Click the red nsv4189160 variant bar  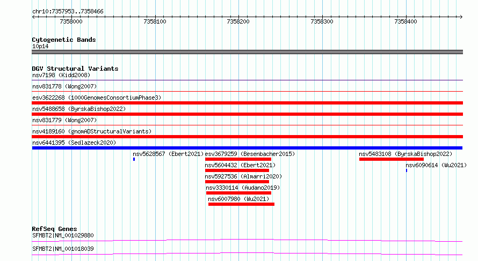click(x=247, y=137)
